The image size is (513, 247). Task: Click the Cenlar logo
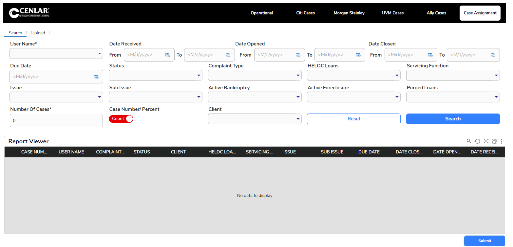[29, 13]
